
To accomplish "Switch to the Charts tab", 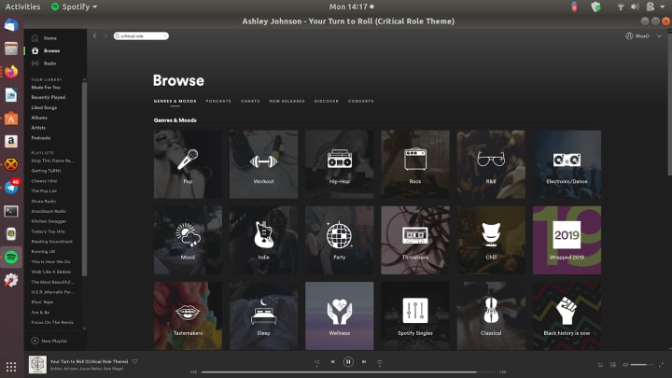I will pos(250,101).
